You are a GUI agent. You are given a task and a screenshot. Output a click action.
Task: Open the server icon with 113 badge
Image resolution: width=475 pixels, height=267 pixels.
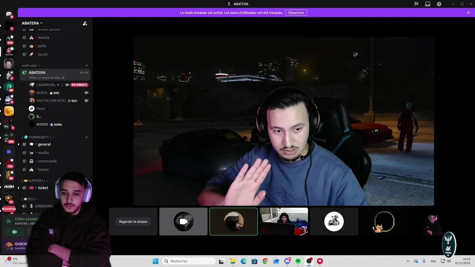(x=9, y=164)
